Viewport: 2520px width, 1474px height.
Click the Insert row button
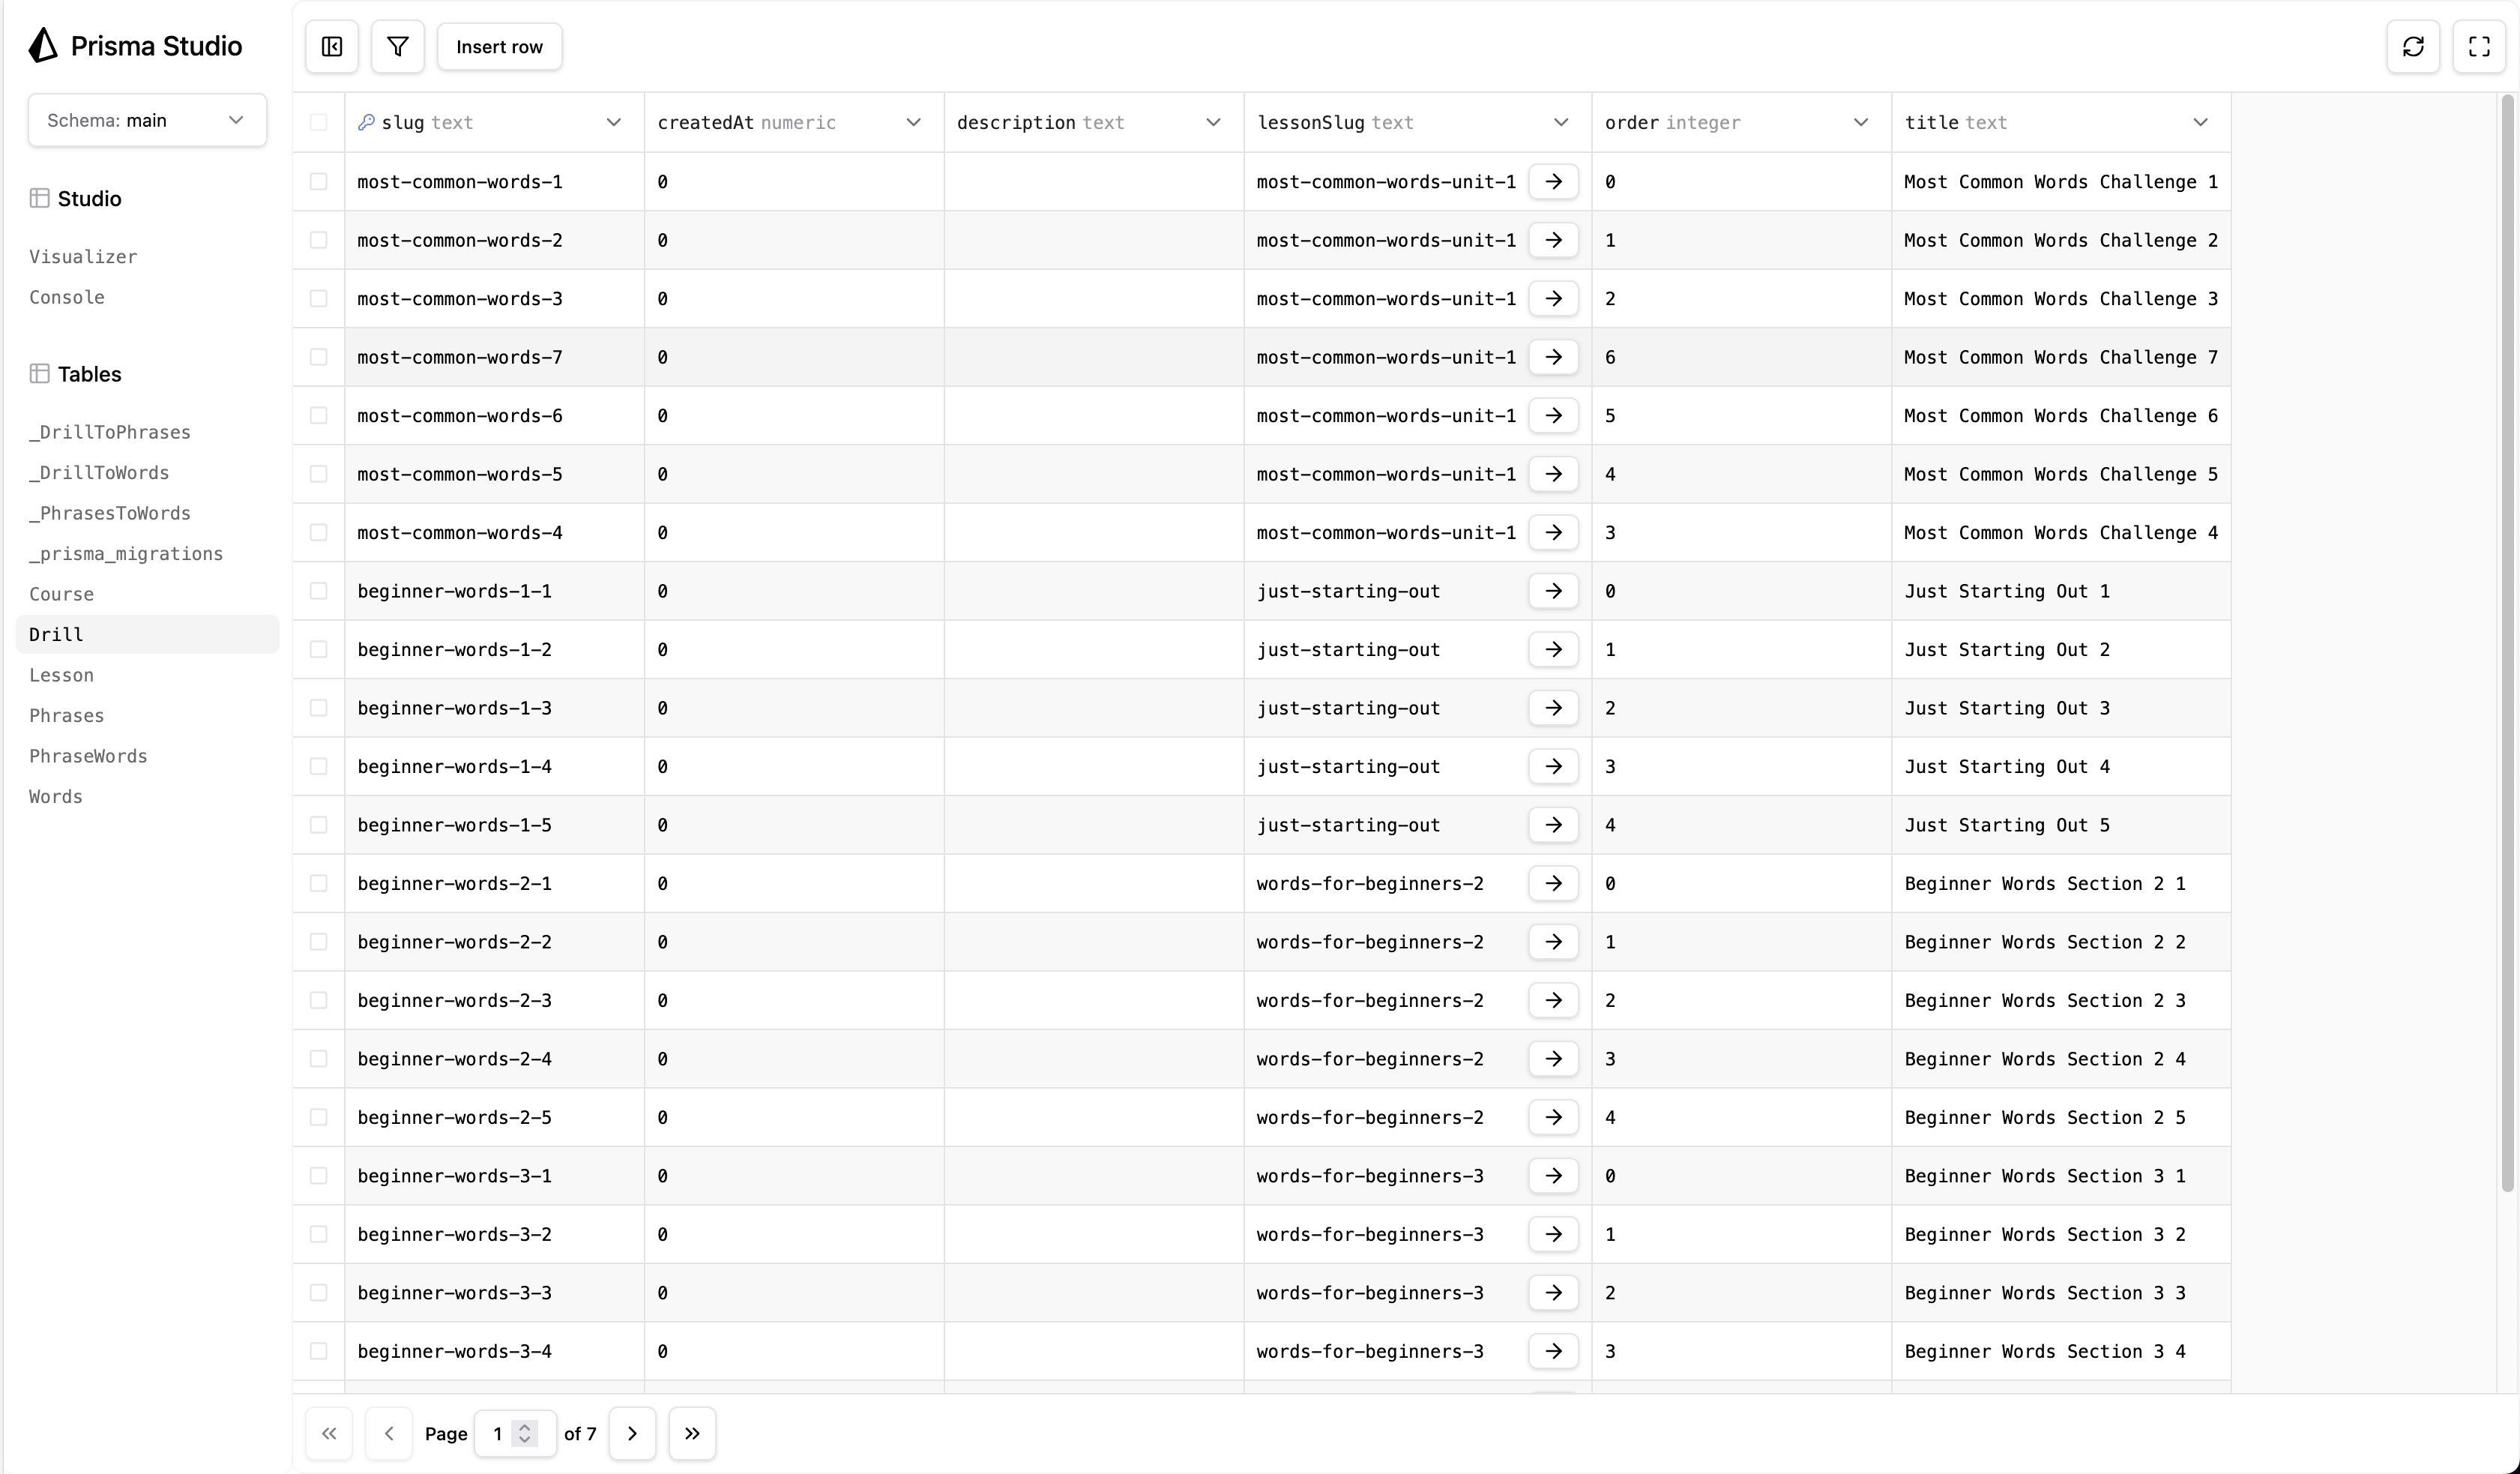499,47
